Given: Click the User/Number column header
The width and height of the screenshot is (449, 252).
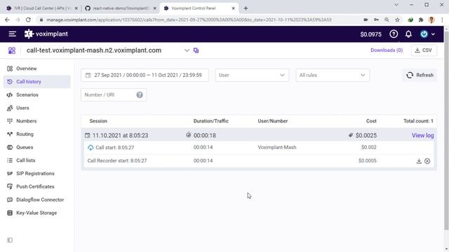Looking at the screenshot, I should 273,121.
